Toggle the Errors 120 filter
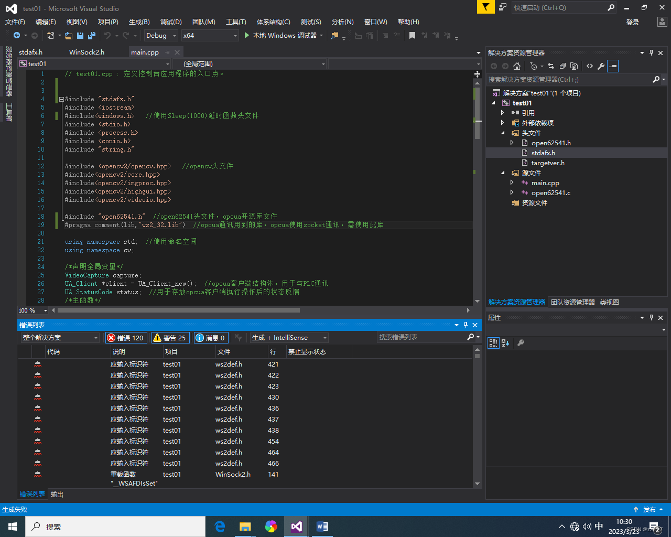Image resolution: width=671 pixels, height=537 pixels. tap(126, 338)
